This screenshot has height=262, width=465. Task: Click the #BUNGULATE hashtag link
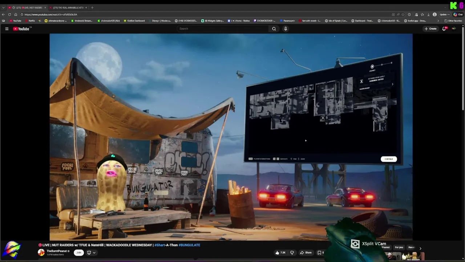point(189,245)
